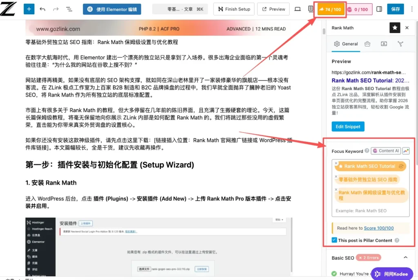The width and height of the screenshot is (418, 280).
Task: Click refresh icon on primary keyword tag
Action: coord(401,166)
